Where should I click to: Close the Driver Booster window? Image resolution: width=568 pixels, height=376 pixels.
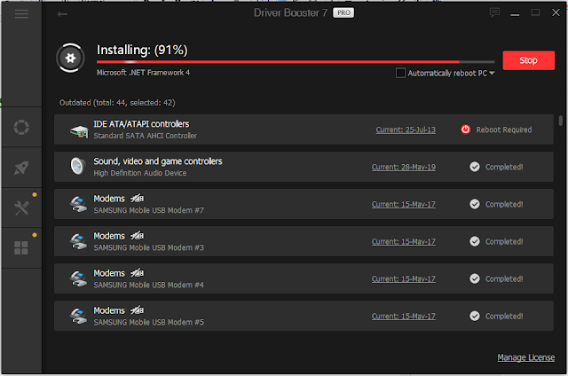coord(556,13)
